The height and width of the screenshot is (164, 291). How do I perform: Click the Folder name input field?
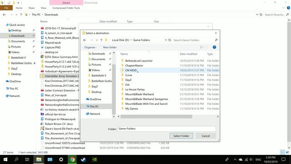[x=166, y=128]
